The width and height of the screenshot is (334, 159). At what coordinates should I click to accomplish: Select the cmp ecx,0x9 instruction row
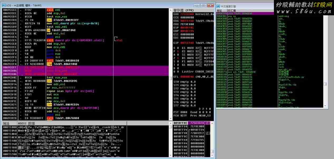point(85,101)
